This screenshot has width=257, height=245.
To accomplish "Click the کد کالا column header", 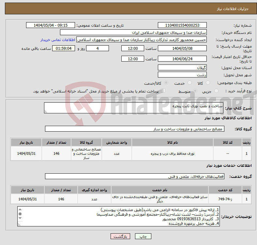I will point(228,142).
